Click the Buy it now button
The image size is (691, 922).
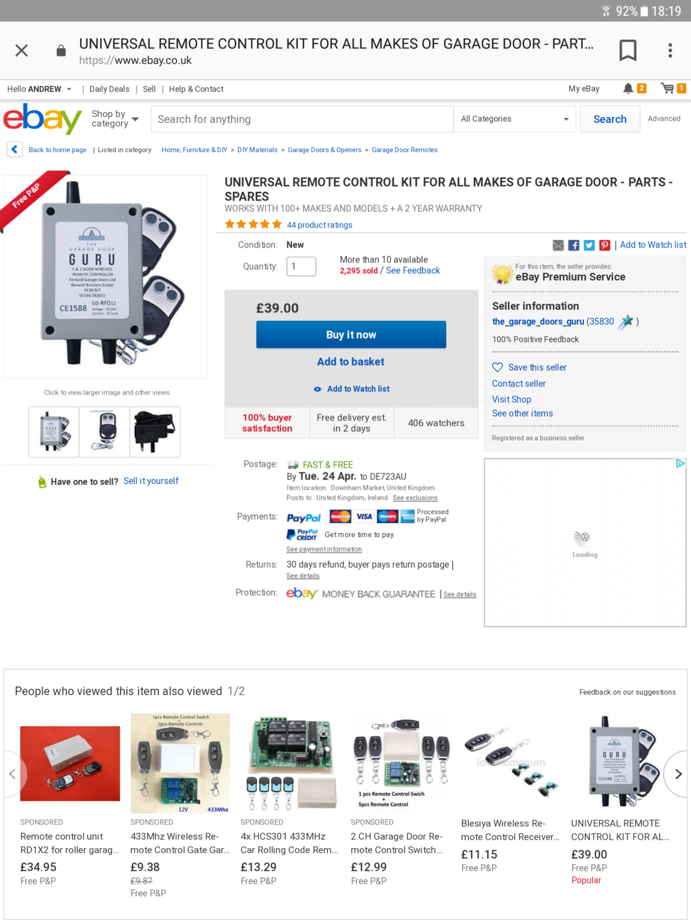click(351, 335)
